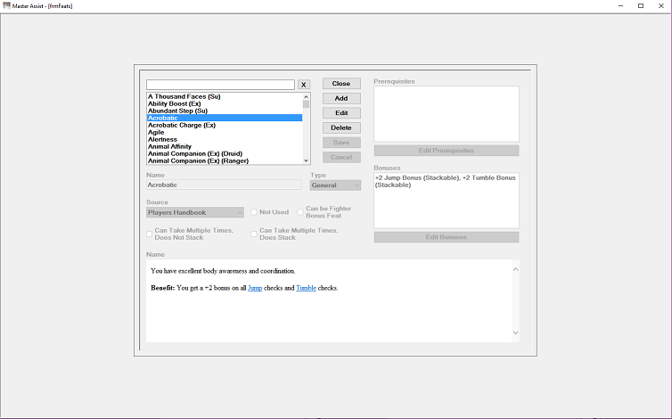Edit the selected feat with the Edit button
672x419 pixels.
[x=341, y=113]
